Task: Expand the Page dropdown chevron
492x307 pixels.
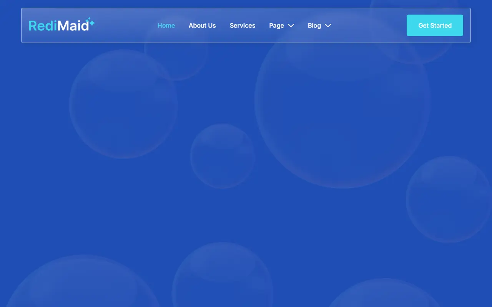Action: coord(291,25)
